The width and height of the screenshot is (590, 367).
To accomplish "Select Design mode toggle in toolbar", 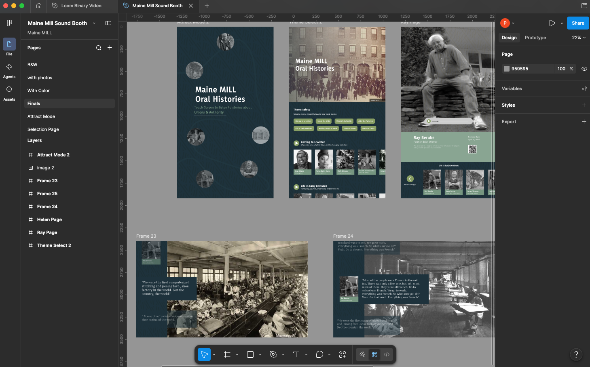I will click(374, 354).
